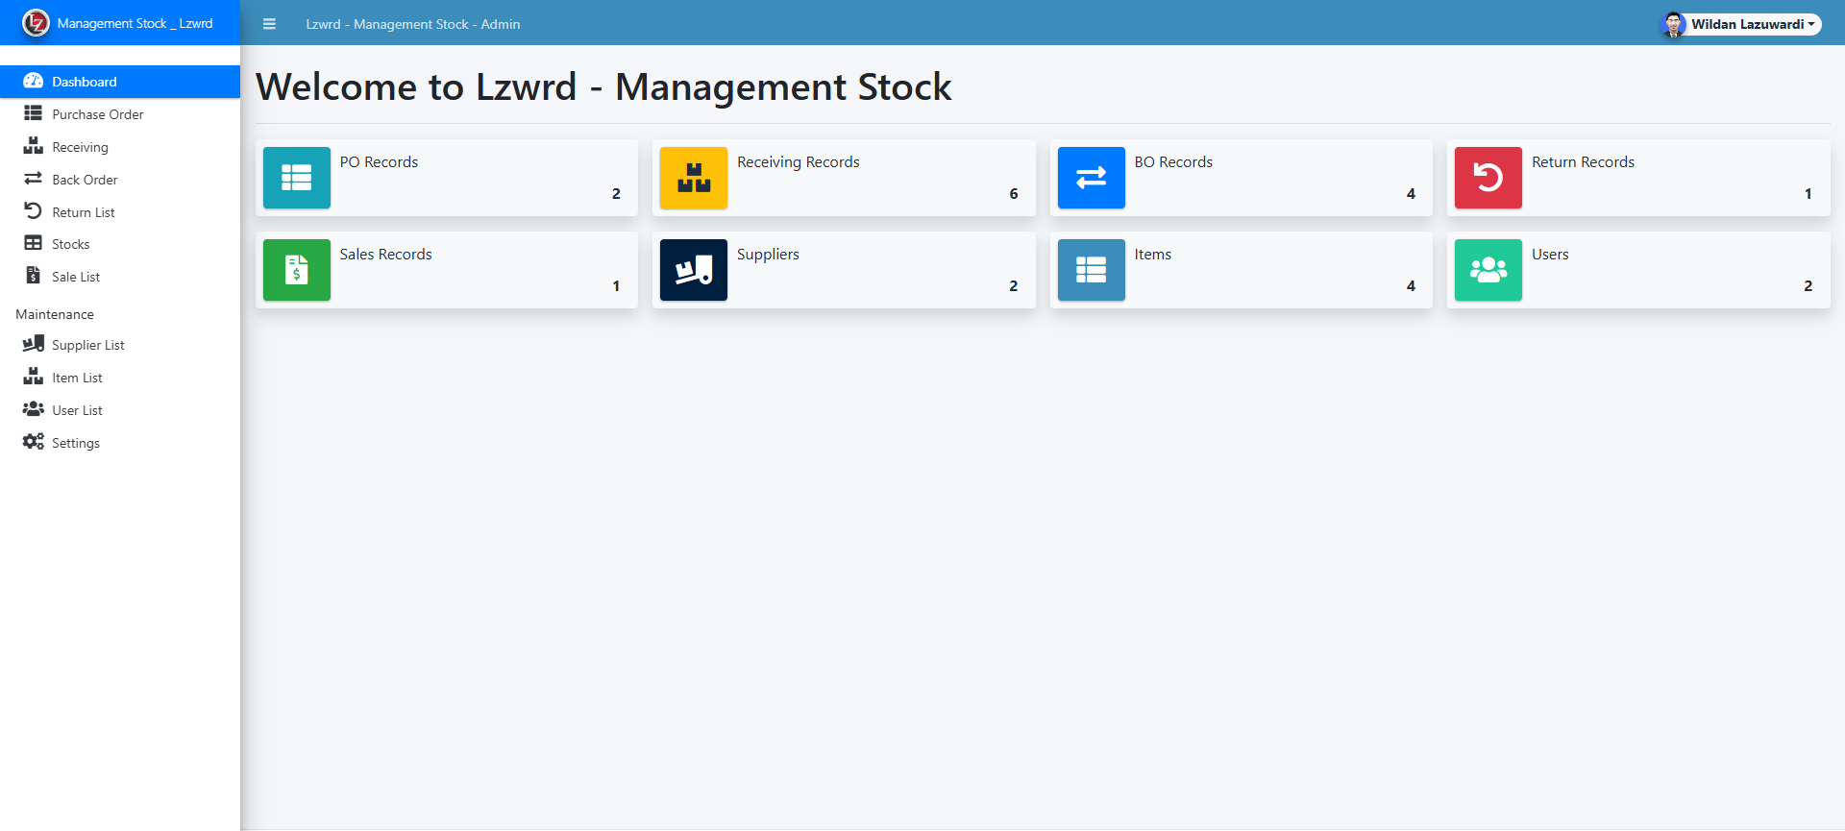Screen dimensions: 1845x831
Task: Click the yellow Receiving Records boxes icon
Action: [x=693, y=178]
